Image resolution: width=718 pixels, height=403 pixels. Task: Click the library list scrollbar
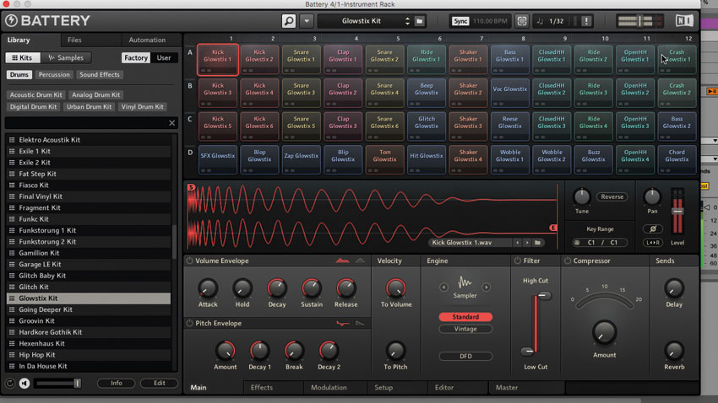tap(174, 242)
